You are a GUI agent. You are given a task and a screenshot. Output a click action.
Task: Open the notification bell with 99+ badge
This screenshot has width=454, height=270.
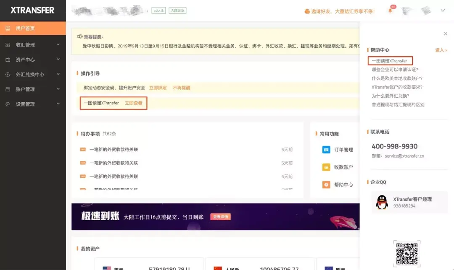(390, 10)
